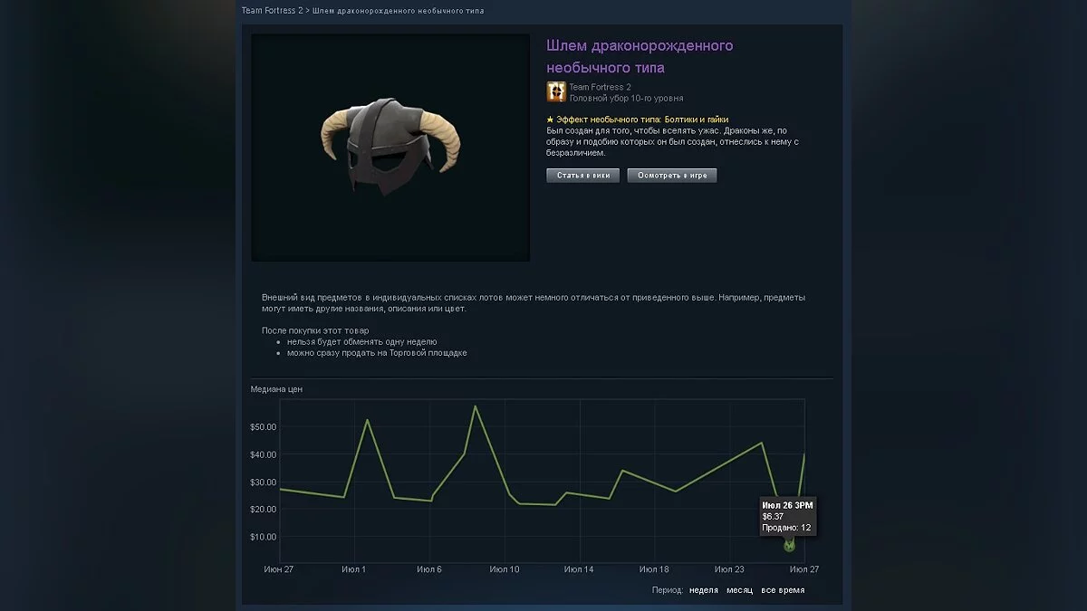The image size is (1087, 611).
Task: Click the 'Осмотреть в игре' button
Action: 672,176
